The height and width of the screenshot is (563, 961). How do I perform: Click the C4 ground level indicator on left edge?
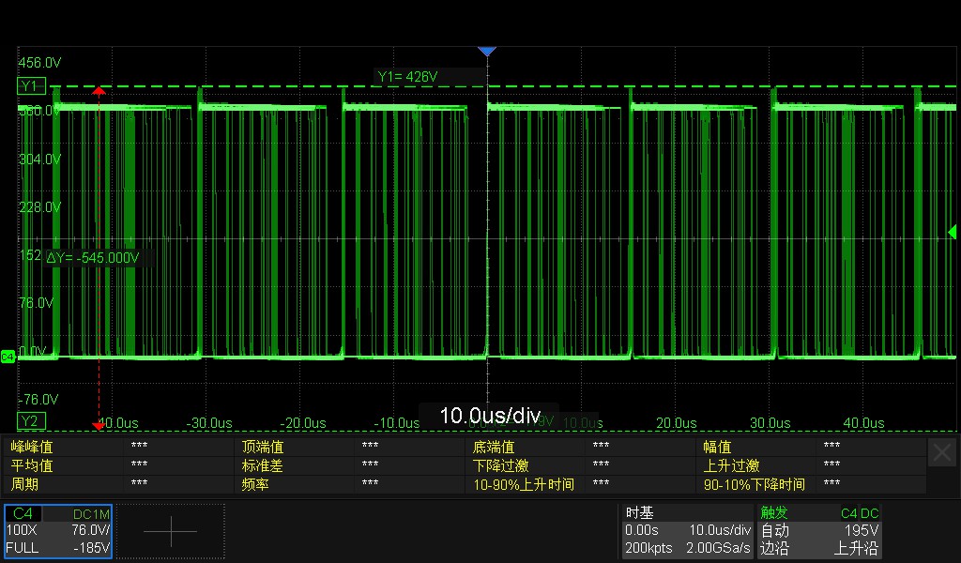pos(7,357)
